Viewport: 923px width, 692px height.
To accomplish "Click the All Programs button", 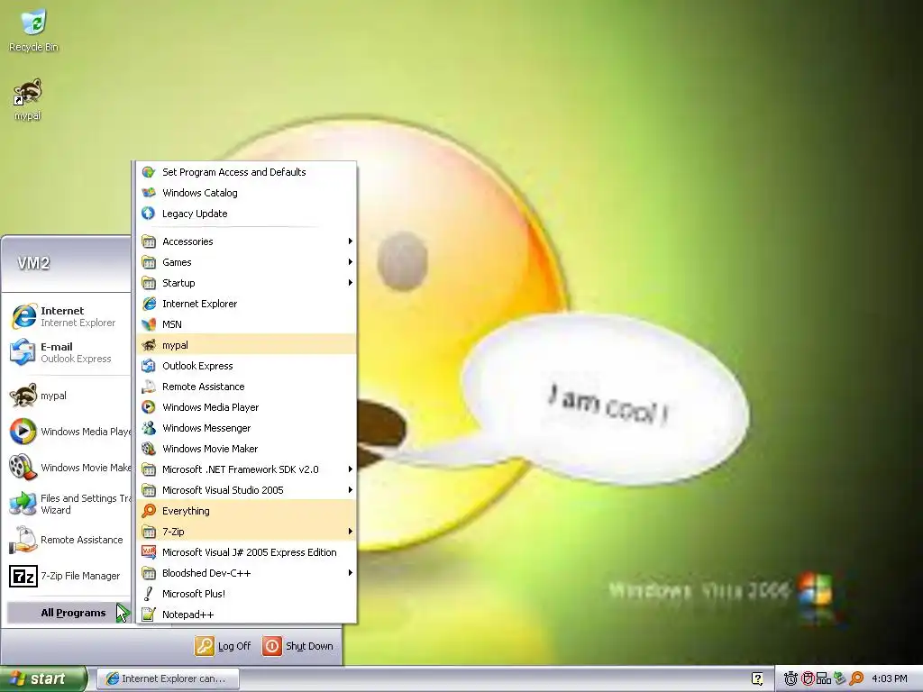I will pyautogui.click(x=69, y=613).
